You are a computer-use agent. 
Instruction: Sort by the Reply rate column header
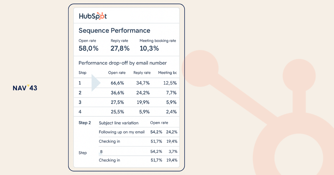(x=142, y=73)
